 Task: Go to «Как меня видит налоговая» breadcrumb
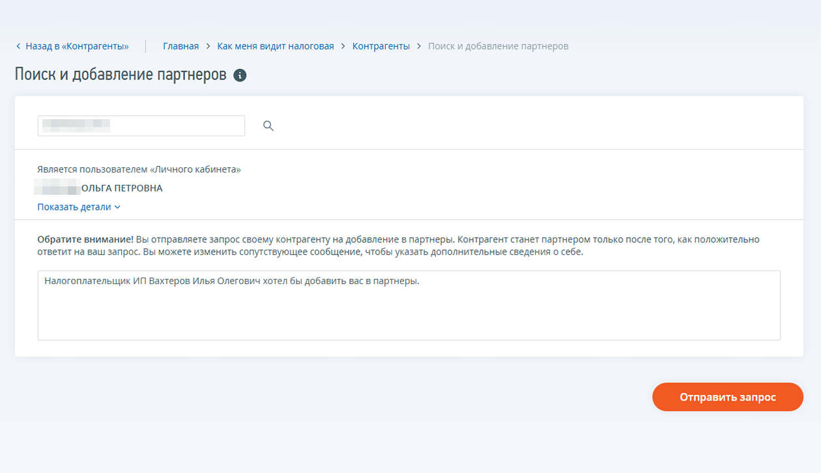tap(275, 46)
